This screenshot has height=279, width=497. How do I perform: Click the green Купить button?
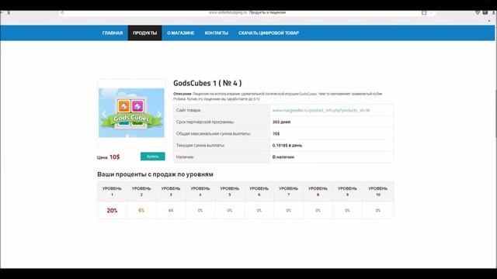(x=153, y=157)
